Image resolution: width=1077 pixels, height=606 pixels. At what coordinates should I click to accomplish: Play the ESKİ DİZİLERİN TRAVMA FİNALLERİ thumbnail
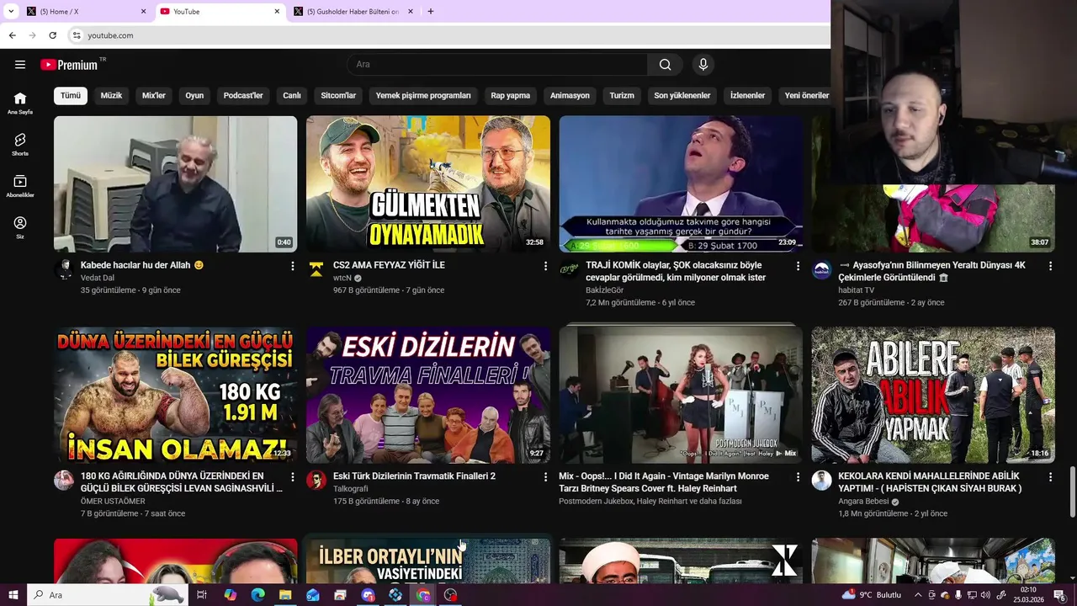point(428,396)
